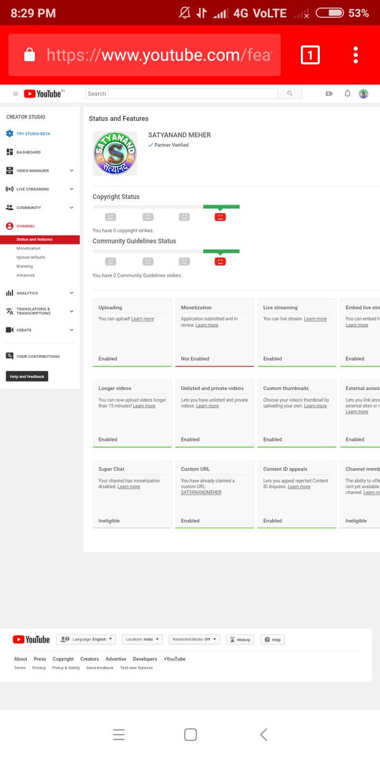This screenshot has height=760, width=380.
Task: Click the Try Studio Beta gear icon
Action: pyautogui.click(x=9, y=134)
